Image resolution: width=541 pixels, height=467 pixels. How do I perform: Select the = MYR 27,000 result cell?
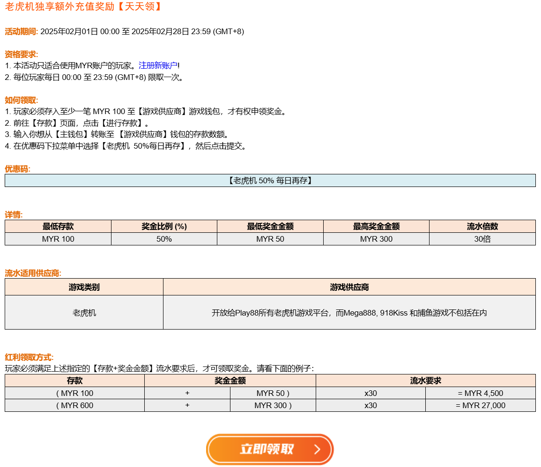pos(480,405)
